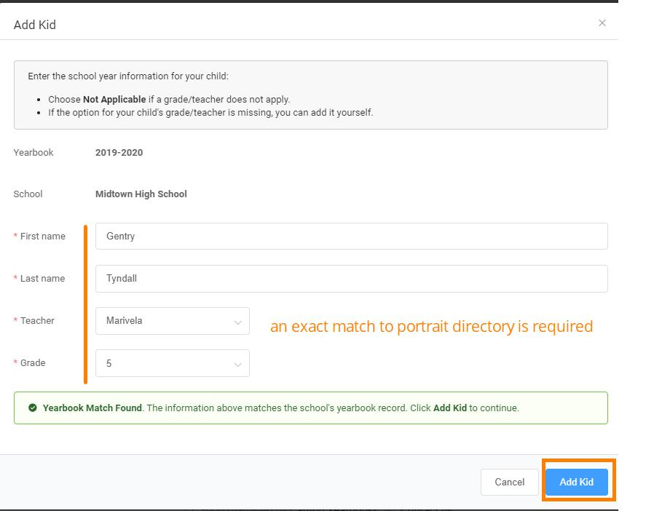Image resolution: width=646 pixels, height=516 pixels.
Task: Click the First name field containing Gentry
Action: (x=352, y=236)
